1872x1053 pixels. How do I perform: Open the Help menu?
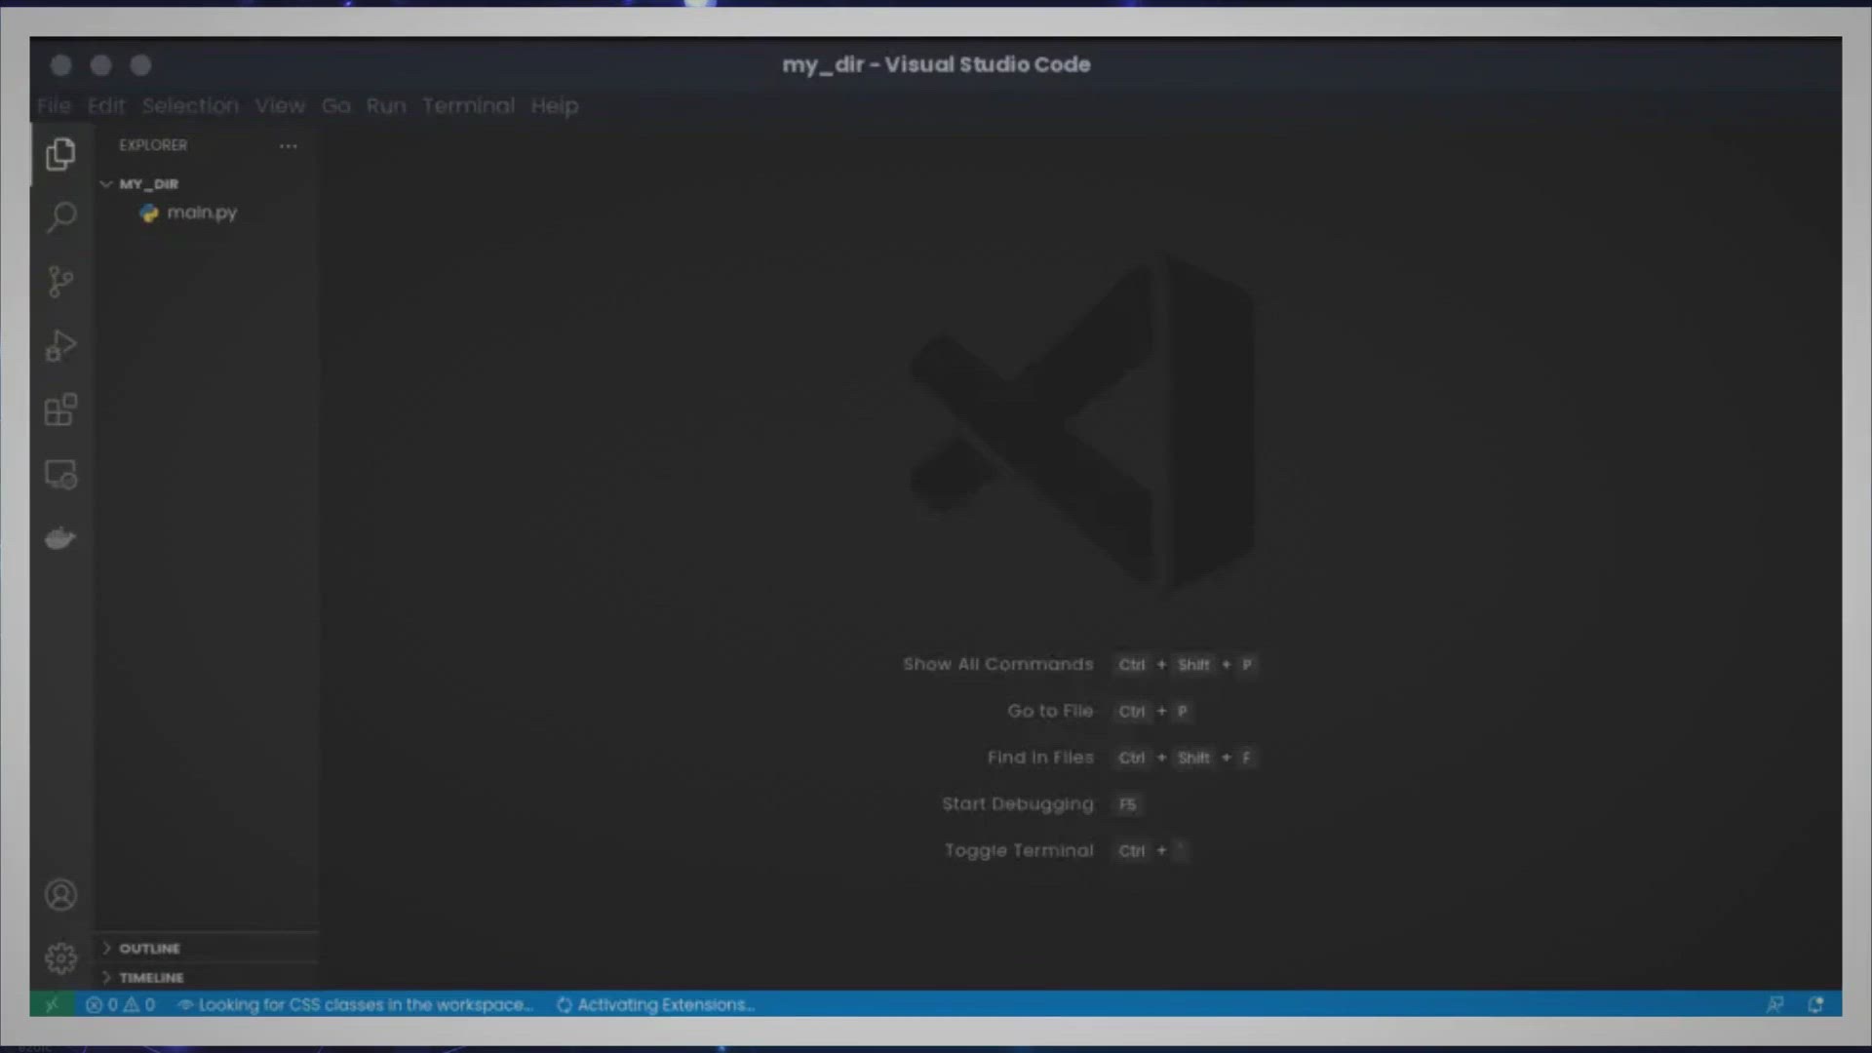coord(555,105)
